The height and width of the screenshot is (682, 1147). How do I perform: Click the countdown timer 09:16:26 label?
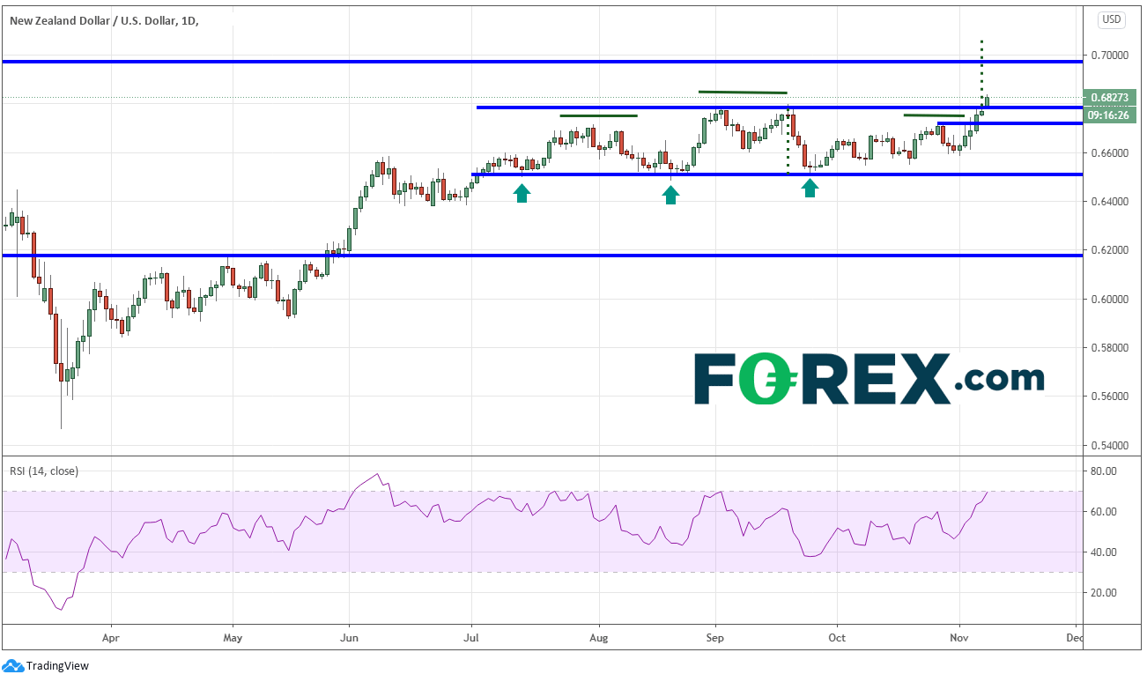coord(1109,114)
